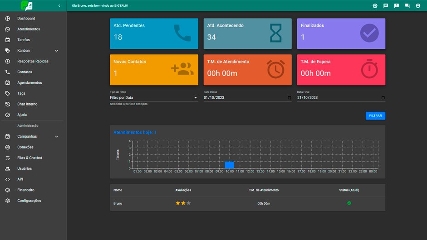Click the gear icon beside Configurações
Image resolution: width=427 pixels, height=240 pixels.
coord(8,201)
